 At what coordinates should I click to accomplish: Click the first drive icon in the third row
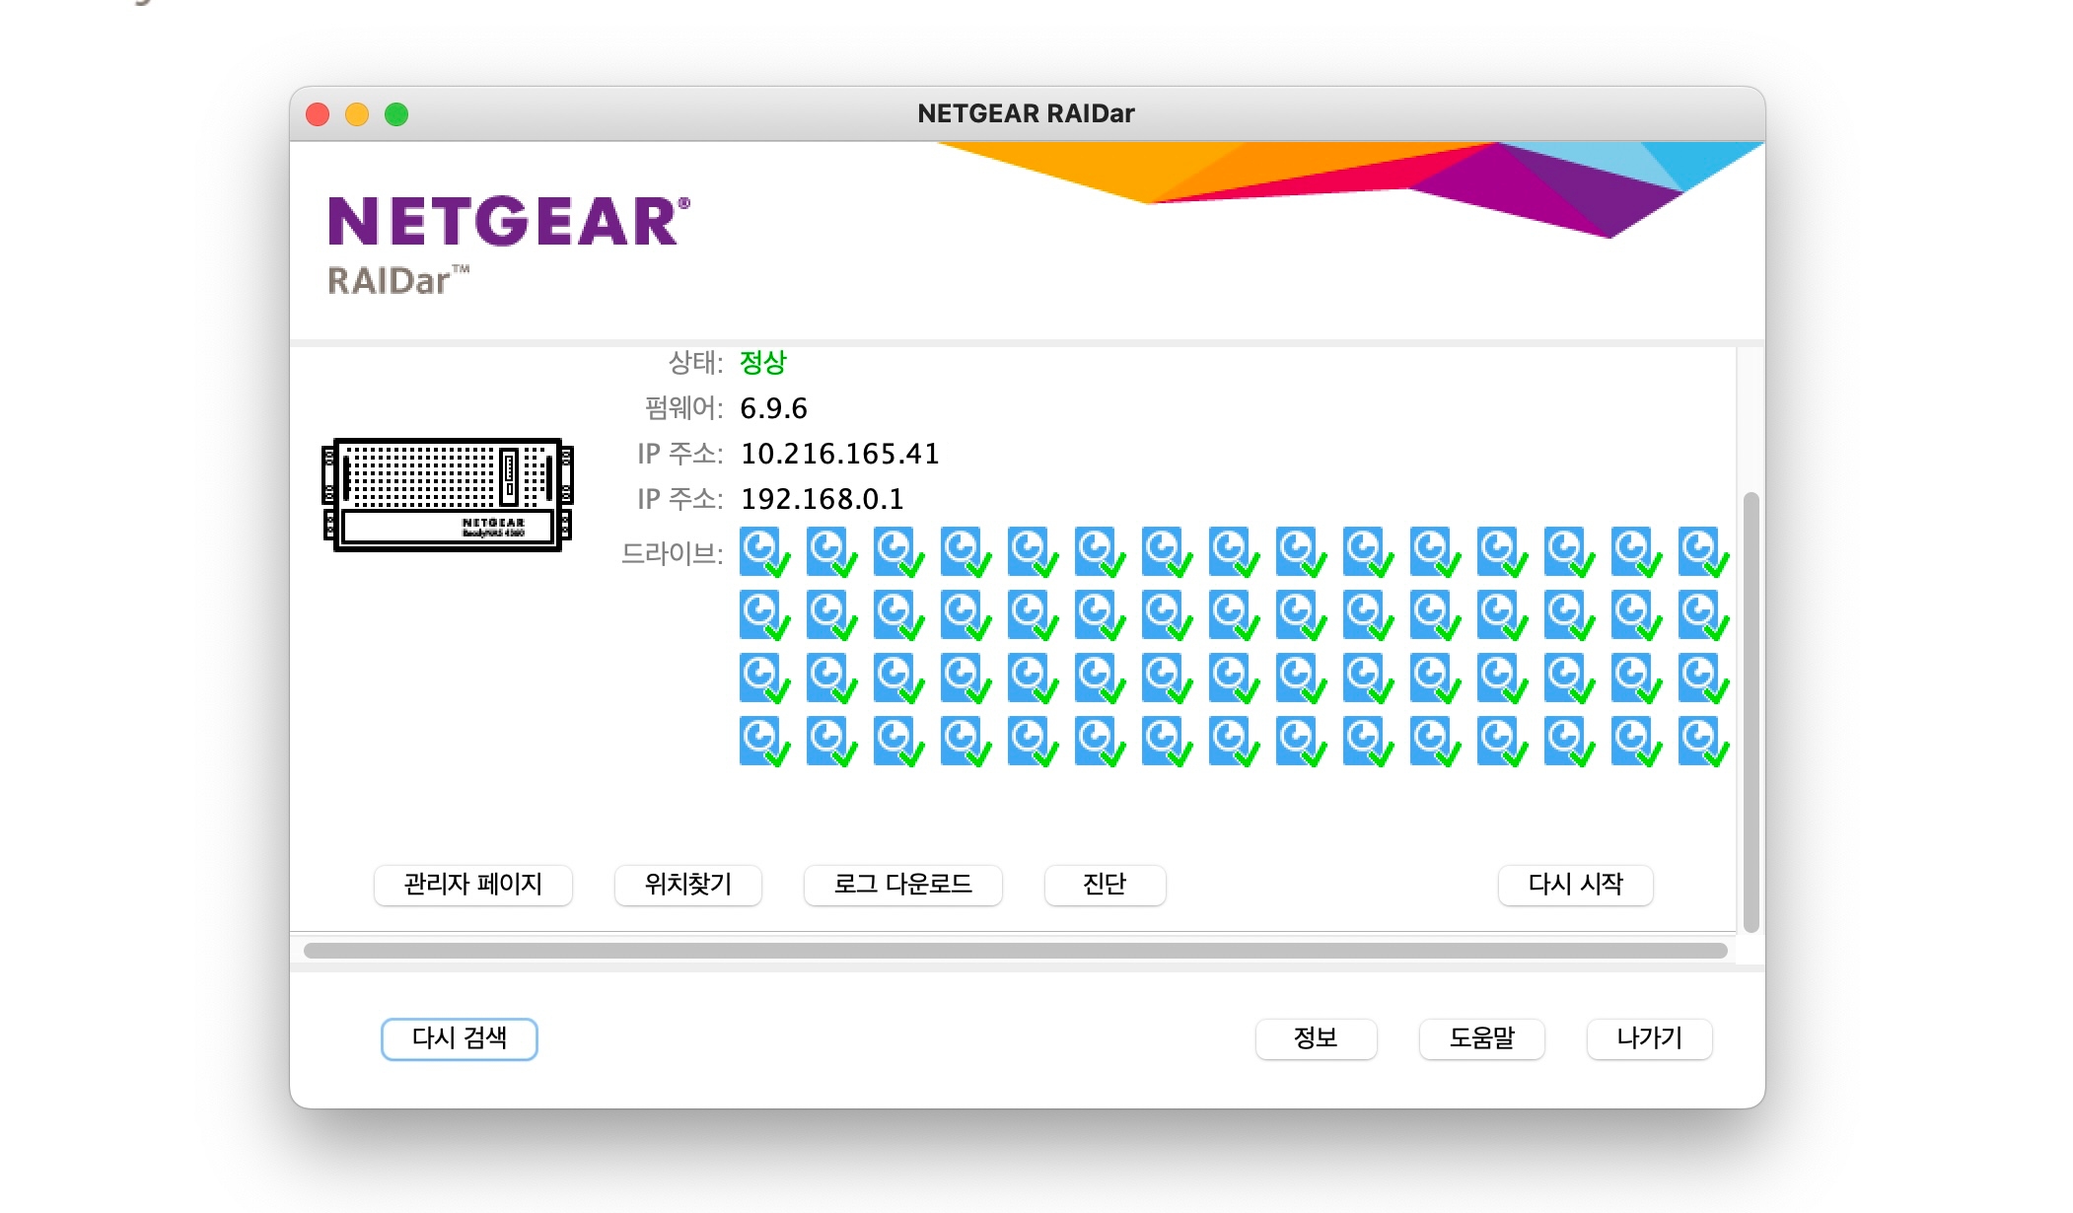click(x=764, y=678)
